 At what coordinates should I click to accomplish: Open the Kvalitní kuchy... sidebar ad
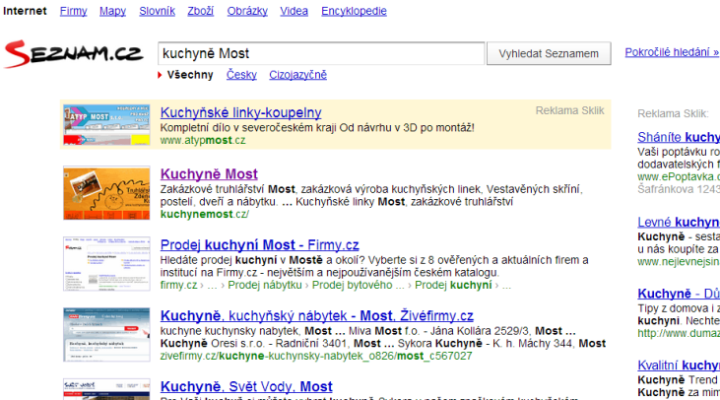[x=679, y=366]
